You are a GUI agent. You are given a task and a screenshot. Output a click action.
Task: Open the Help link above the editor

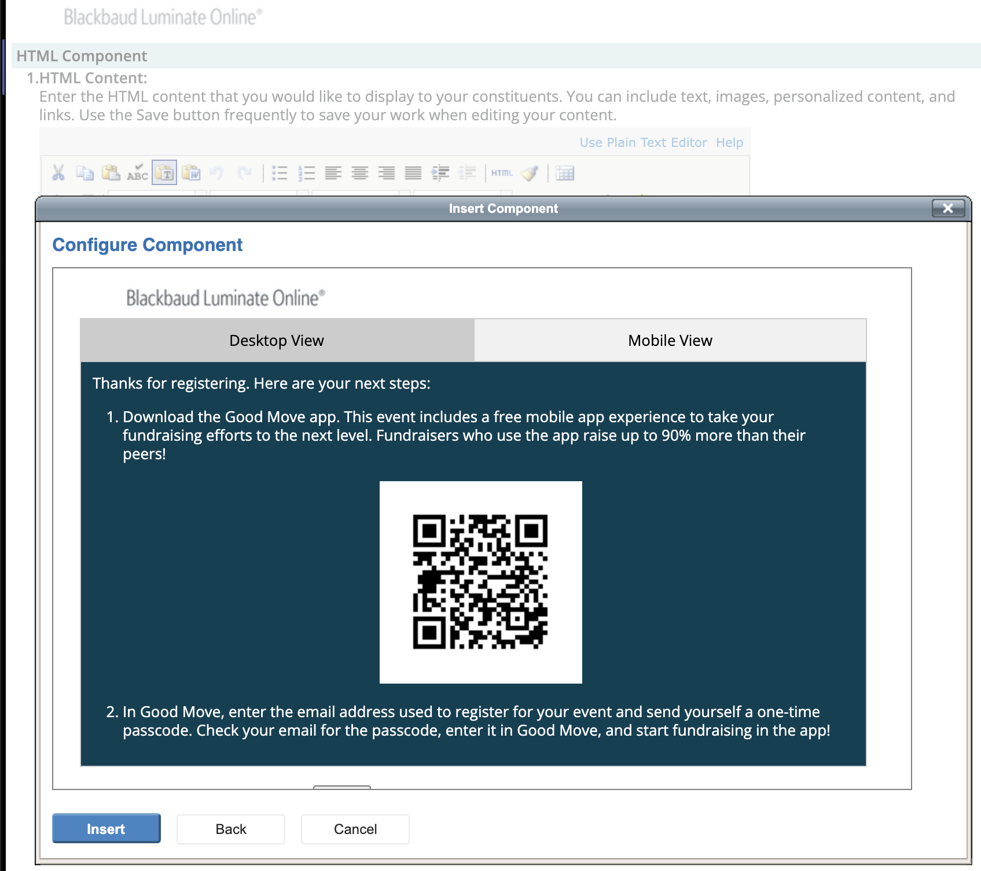click(x=729, y=142)
